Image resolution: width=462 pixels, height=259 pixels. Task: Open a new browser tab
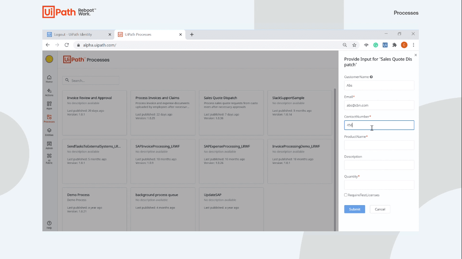point(192,34)
